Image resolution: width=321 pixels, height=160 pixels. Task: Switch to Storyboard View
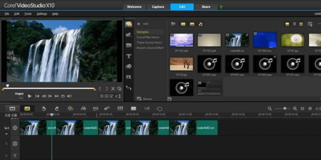12,109
